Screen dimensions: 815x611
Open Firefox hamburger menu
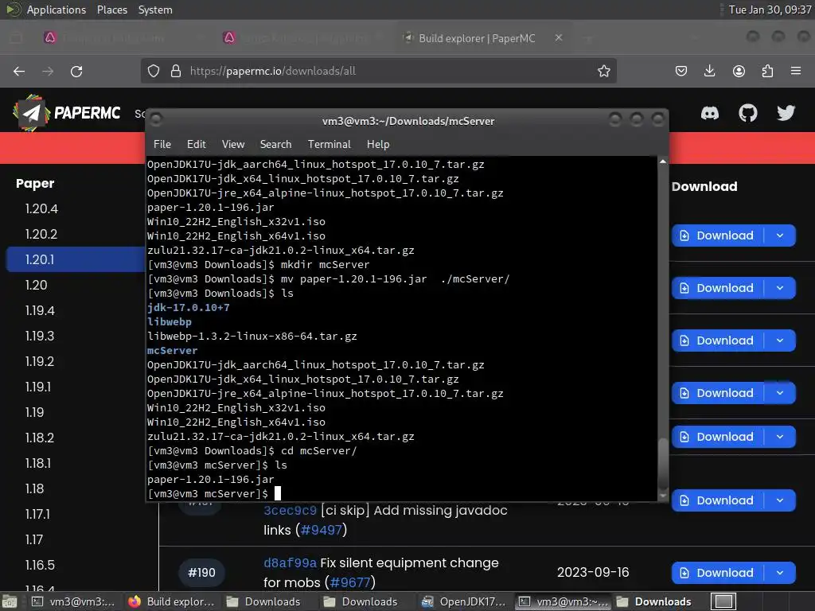[796, 71]
